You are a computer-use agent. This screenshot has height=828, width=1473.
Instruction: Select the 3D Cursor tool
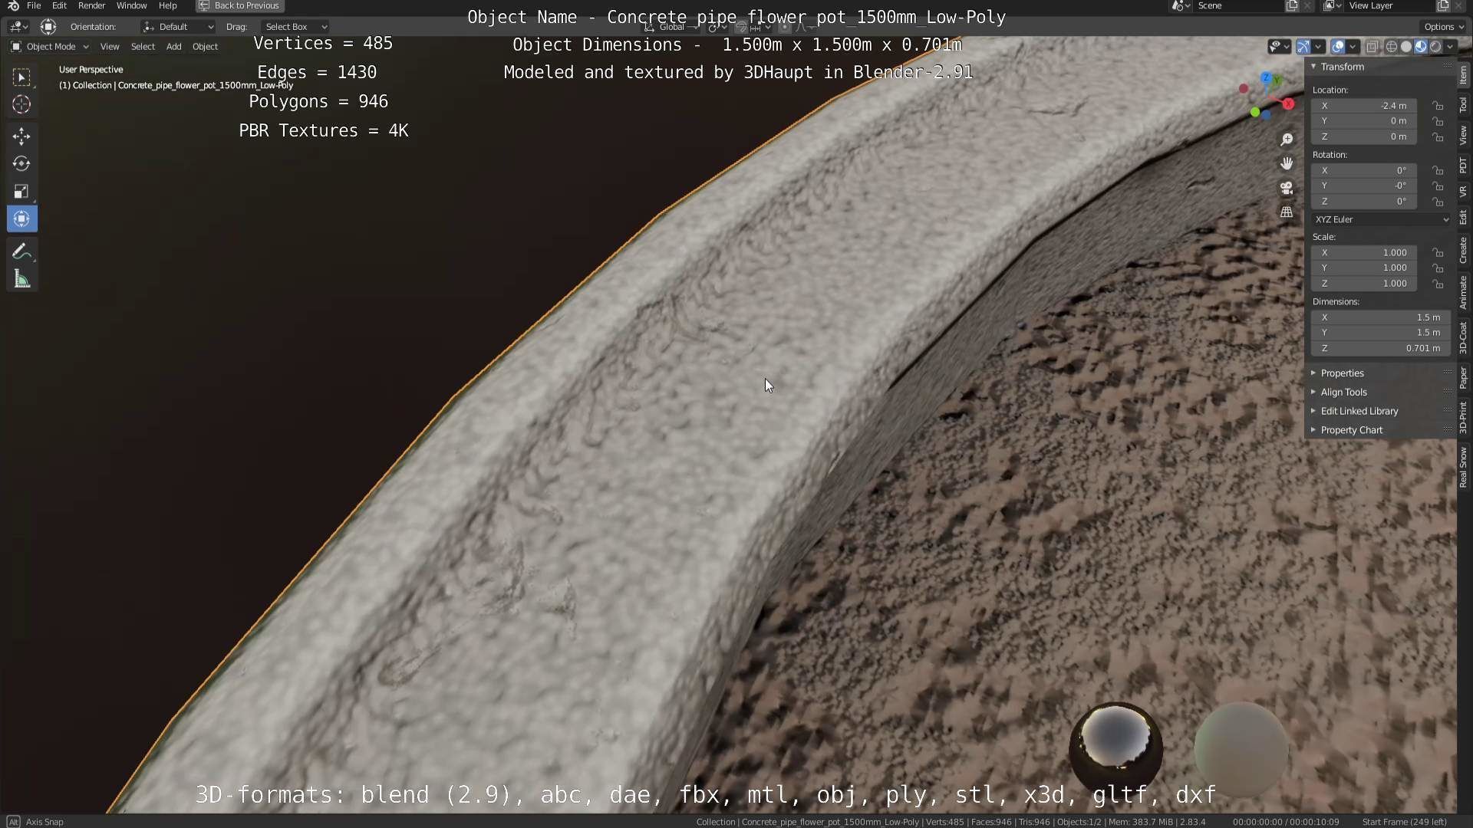pyautogui.click(x=21, y=104)
